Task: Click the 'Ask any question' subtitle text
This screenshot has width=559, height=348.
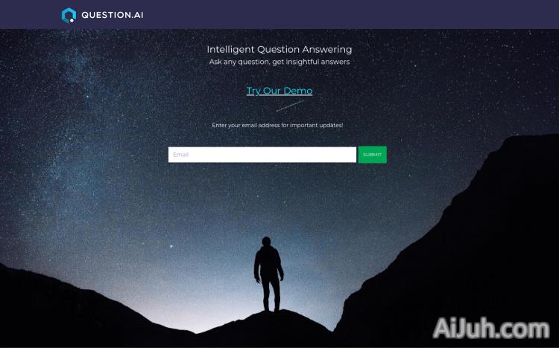Action: [279, 62]
